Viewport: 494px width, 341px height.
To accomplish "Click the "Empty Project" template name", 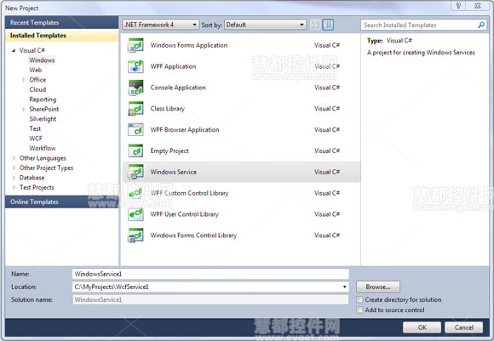I will click(x=169, y=151).
